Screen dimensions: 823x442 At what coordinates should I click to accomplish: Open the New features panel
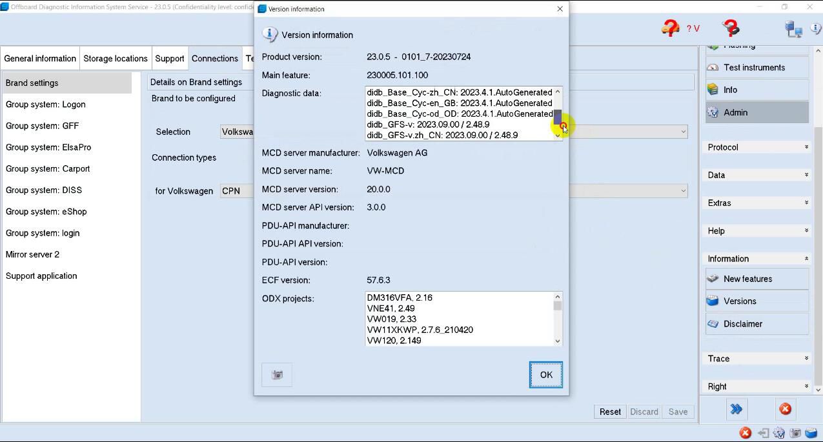click(749, 279)
